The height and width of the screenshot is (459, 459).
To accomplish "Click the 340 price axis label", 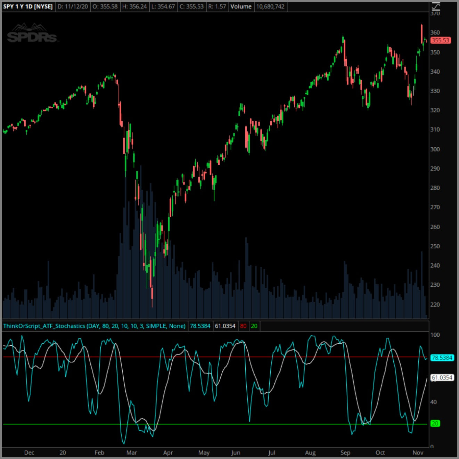I will click(x=435, y=72).
